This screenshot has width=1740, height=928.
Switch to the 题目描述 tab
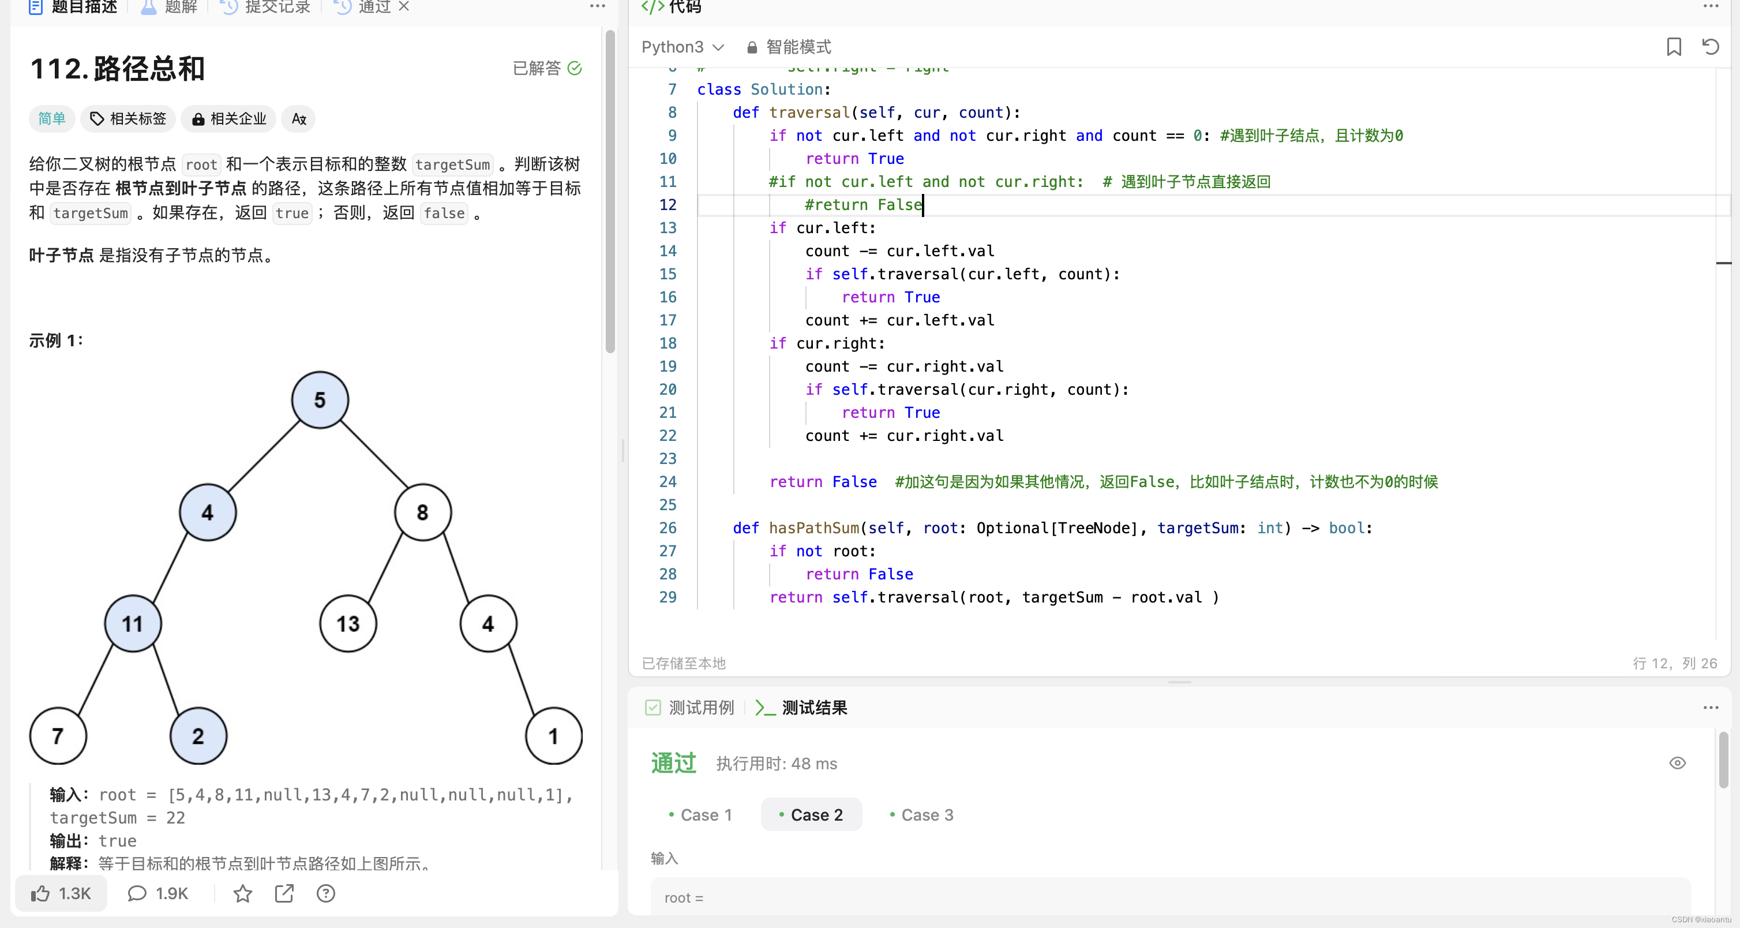(73, 7)
